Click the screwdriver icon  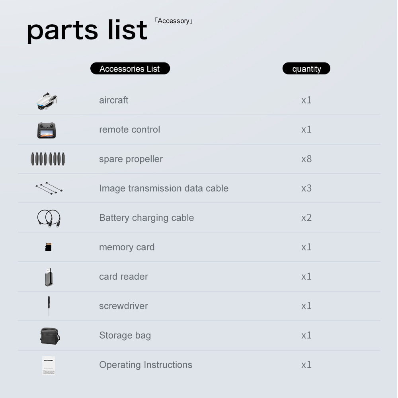[49, 306]
